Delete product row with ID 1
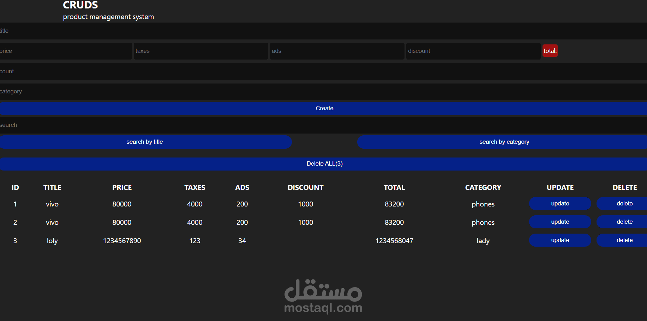Screen dimensions: 647x321 622,204
